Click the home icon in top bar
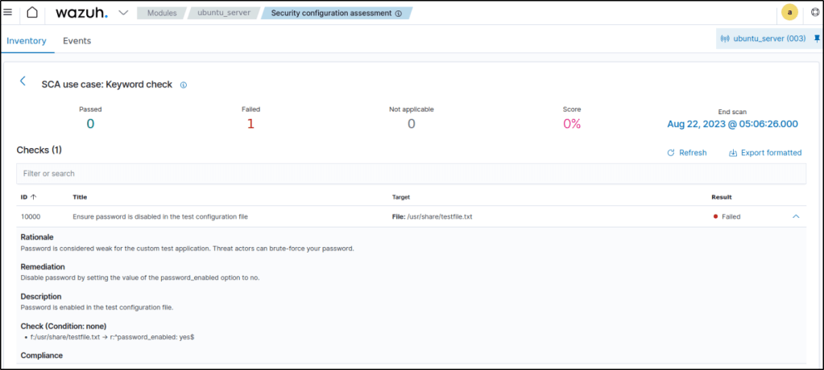Viewport: 824px width, 370px height. pos(32,13)
